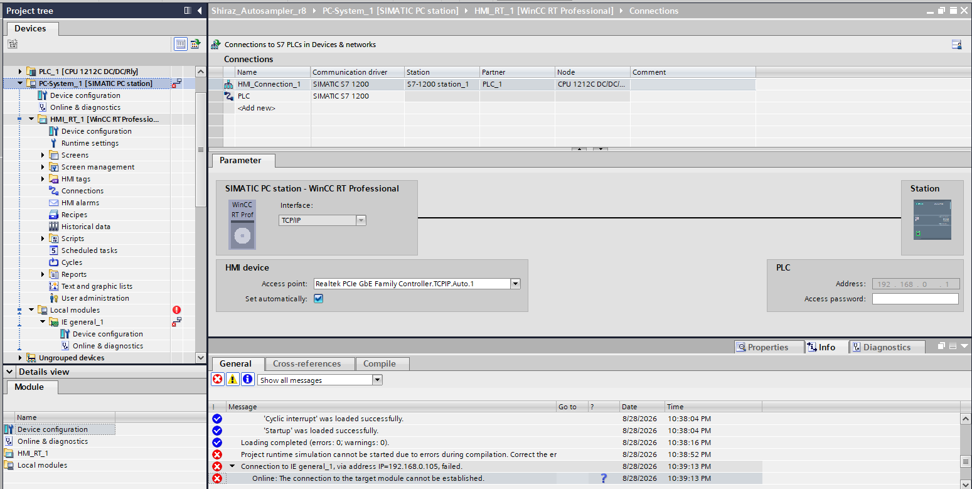Screen dimensions: 972x489
Task: Collapse the HMI_RT_1 tree node
Action: 31,119
